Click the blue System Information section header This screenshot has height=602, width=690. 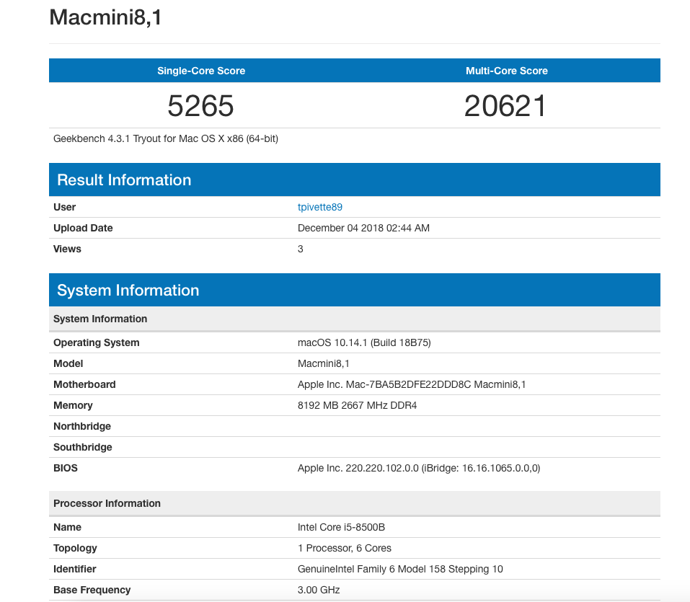coord(354,290)
